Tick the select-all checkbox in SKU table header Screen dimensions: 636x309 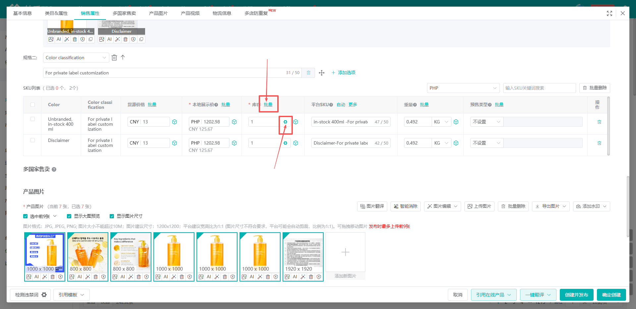[32, 105]
